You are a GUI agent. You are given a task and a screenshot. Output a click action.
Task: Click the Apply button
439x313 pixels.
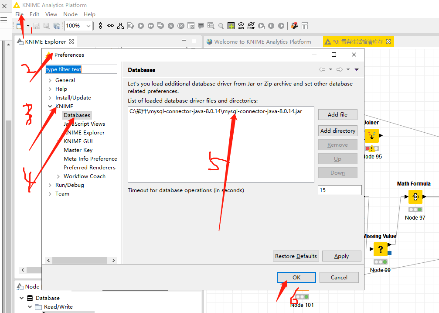[342, 256]
